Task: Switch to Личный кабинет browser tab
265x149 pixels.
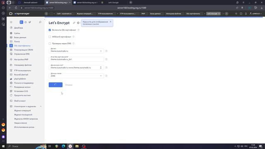Action: click(30, 2)
